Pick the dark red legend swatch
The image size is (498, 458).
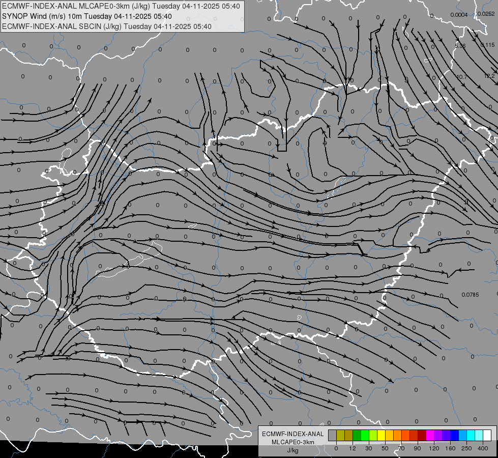422,435
